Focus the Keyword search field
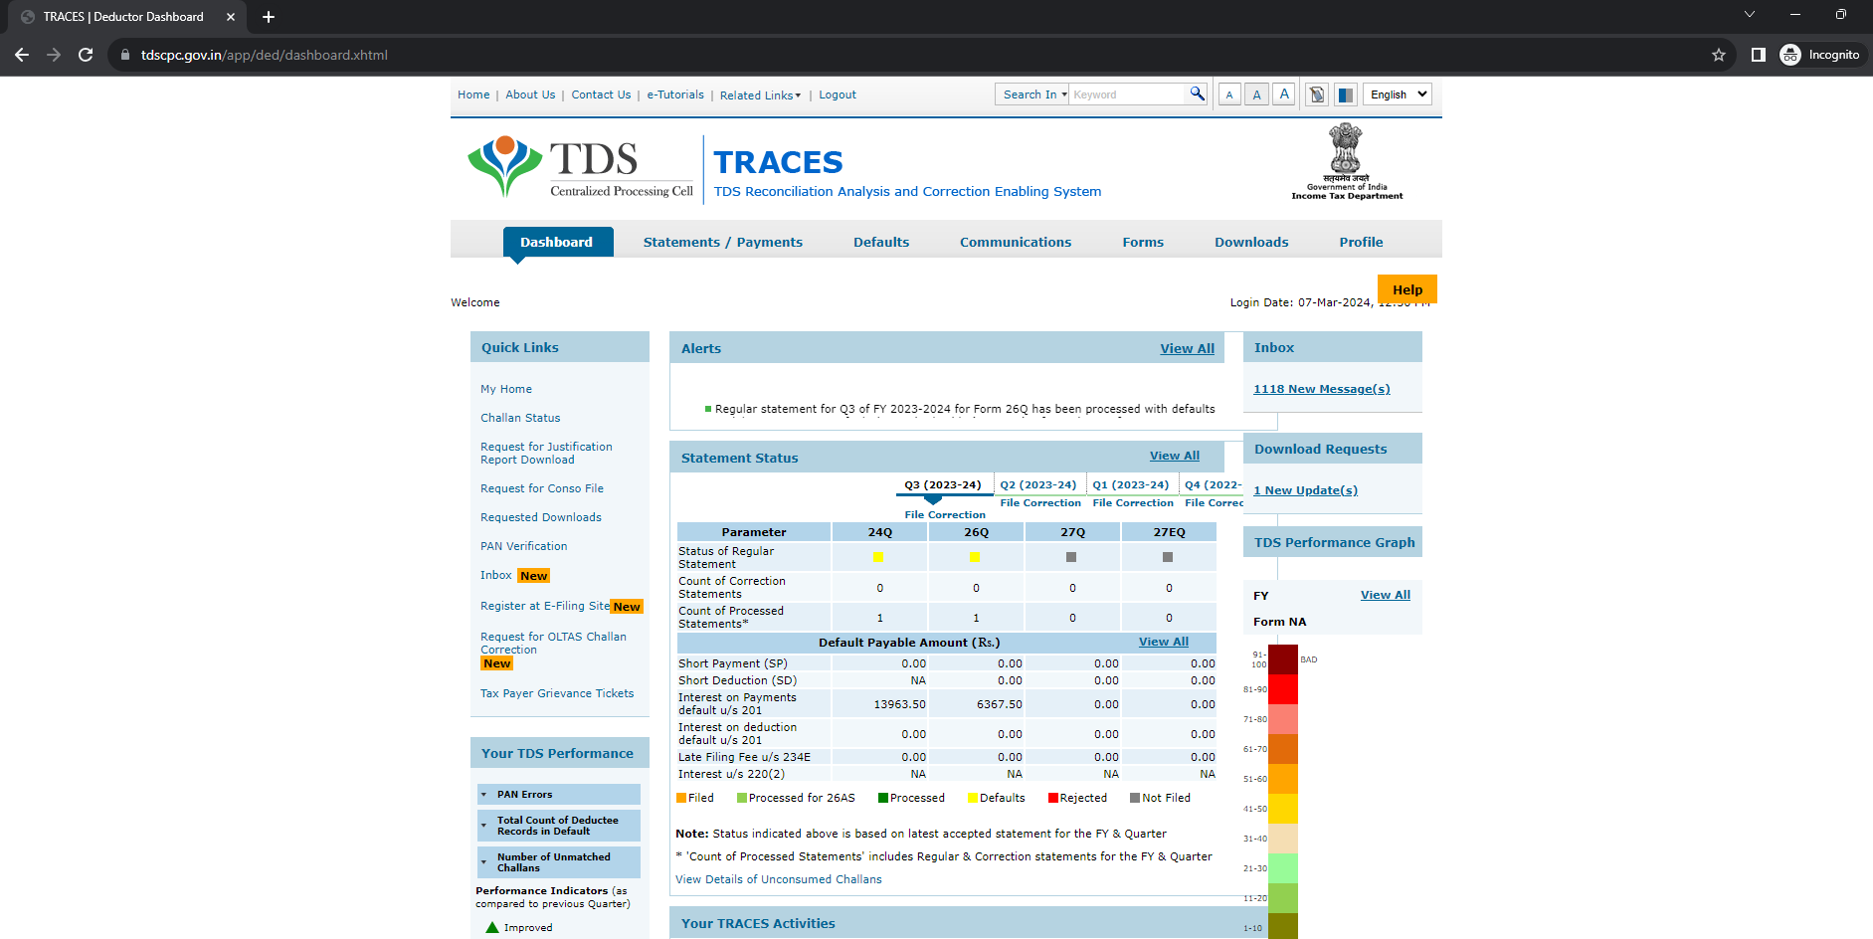 tap(1129, 94)
